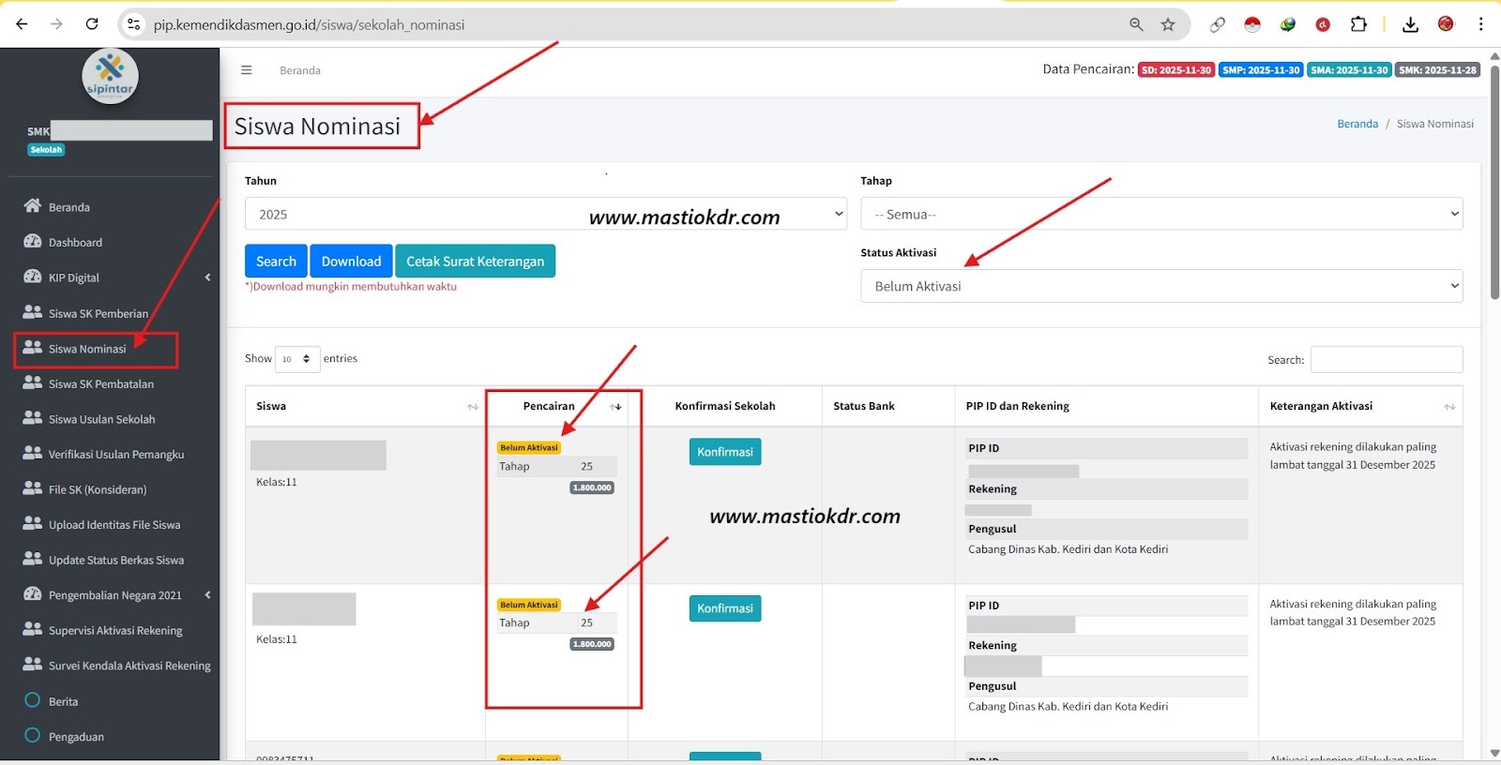Click Beranda breadcrumb link at right
The height and width of the screenshot is (765, 1501).
(x=1357, y=124)
